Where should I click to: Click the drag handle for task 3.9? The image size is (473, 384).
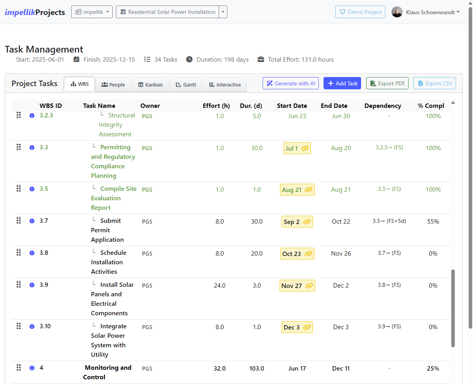[x=19, y=284]
